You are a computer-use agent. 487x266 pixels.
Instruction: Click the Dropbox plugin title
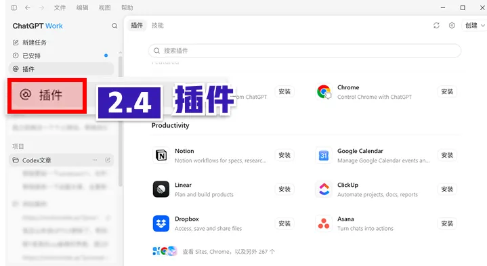click(x=187, y=219)
